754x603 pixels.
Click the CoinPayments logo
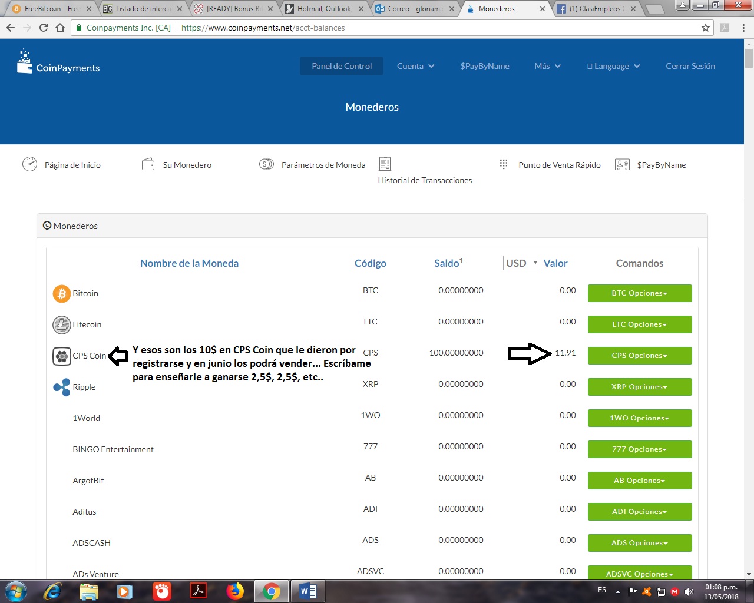click(x=58, y=62)
